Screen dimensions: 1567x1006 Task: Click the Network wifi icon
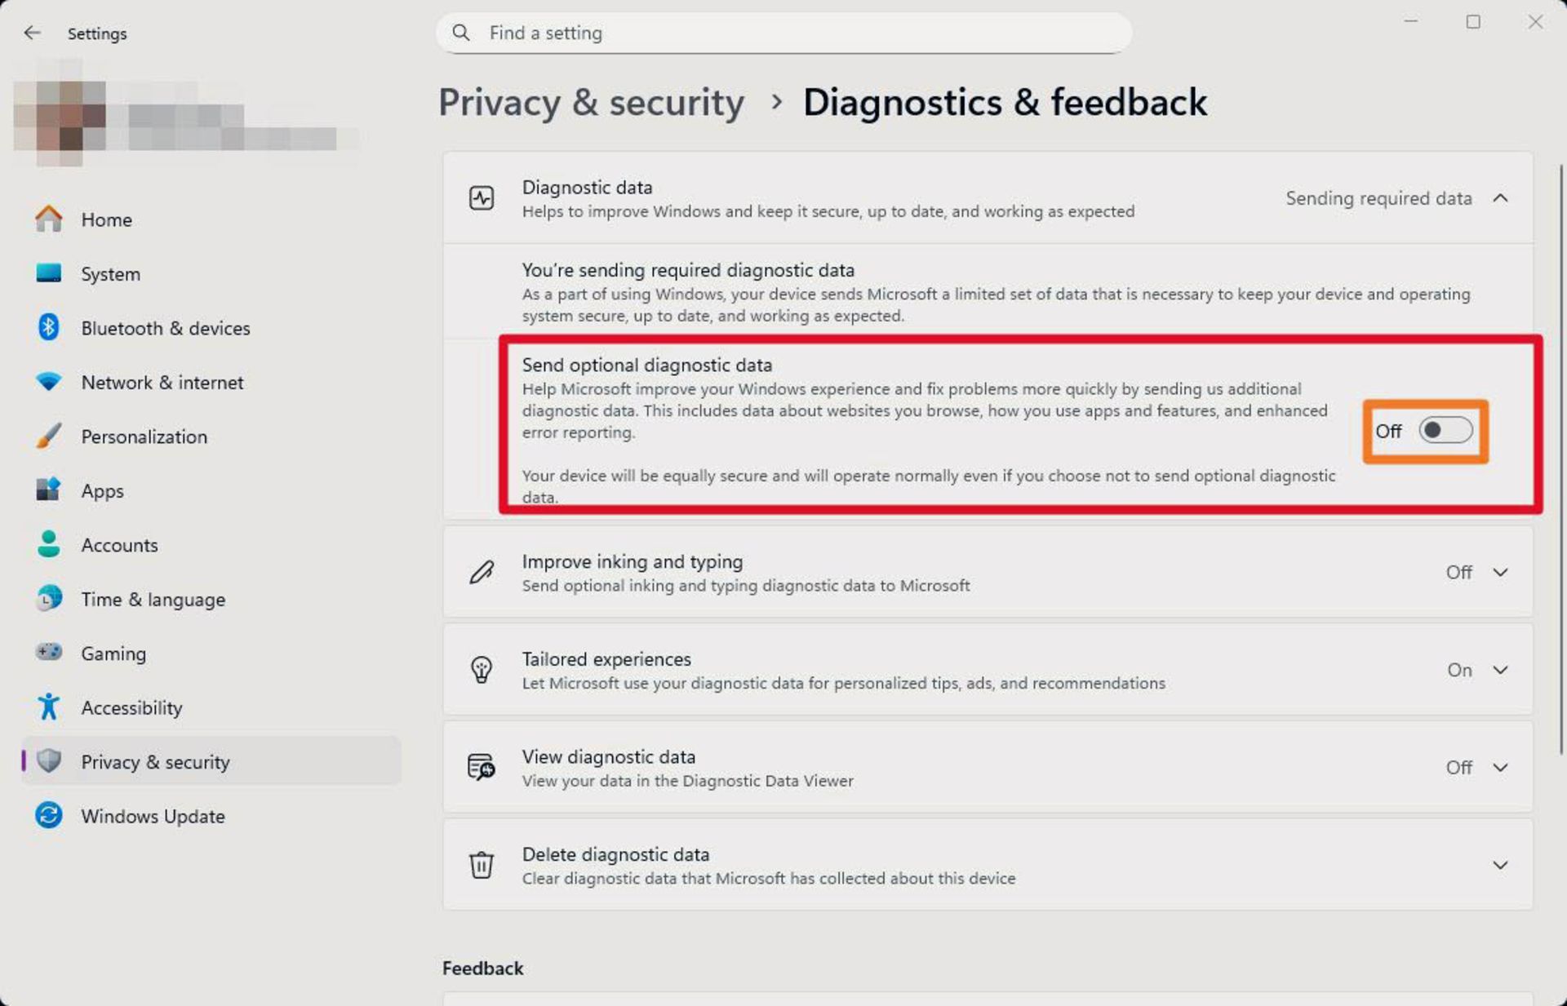tap(49, 382)
